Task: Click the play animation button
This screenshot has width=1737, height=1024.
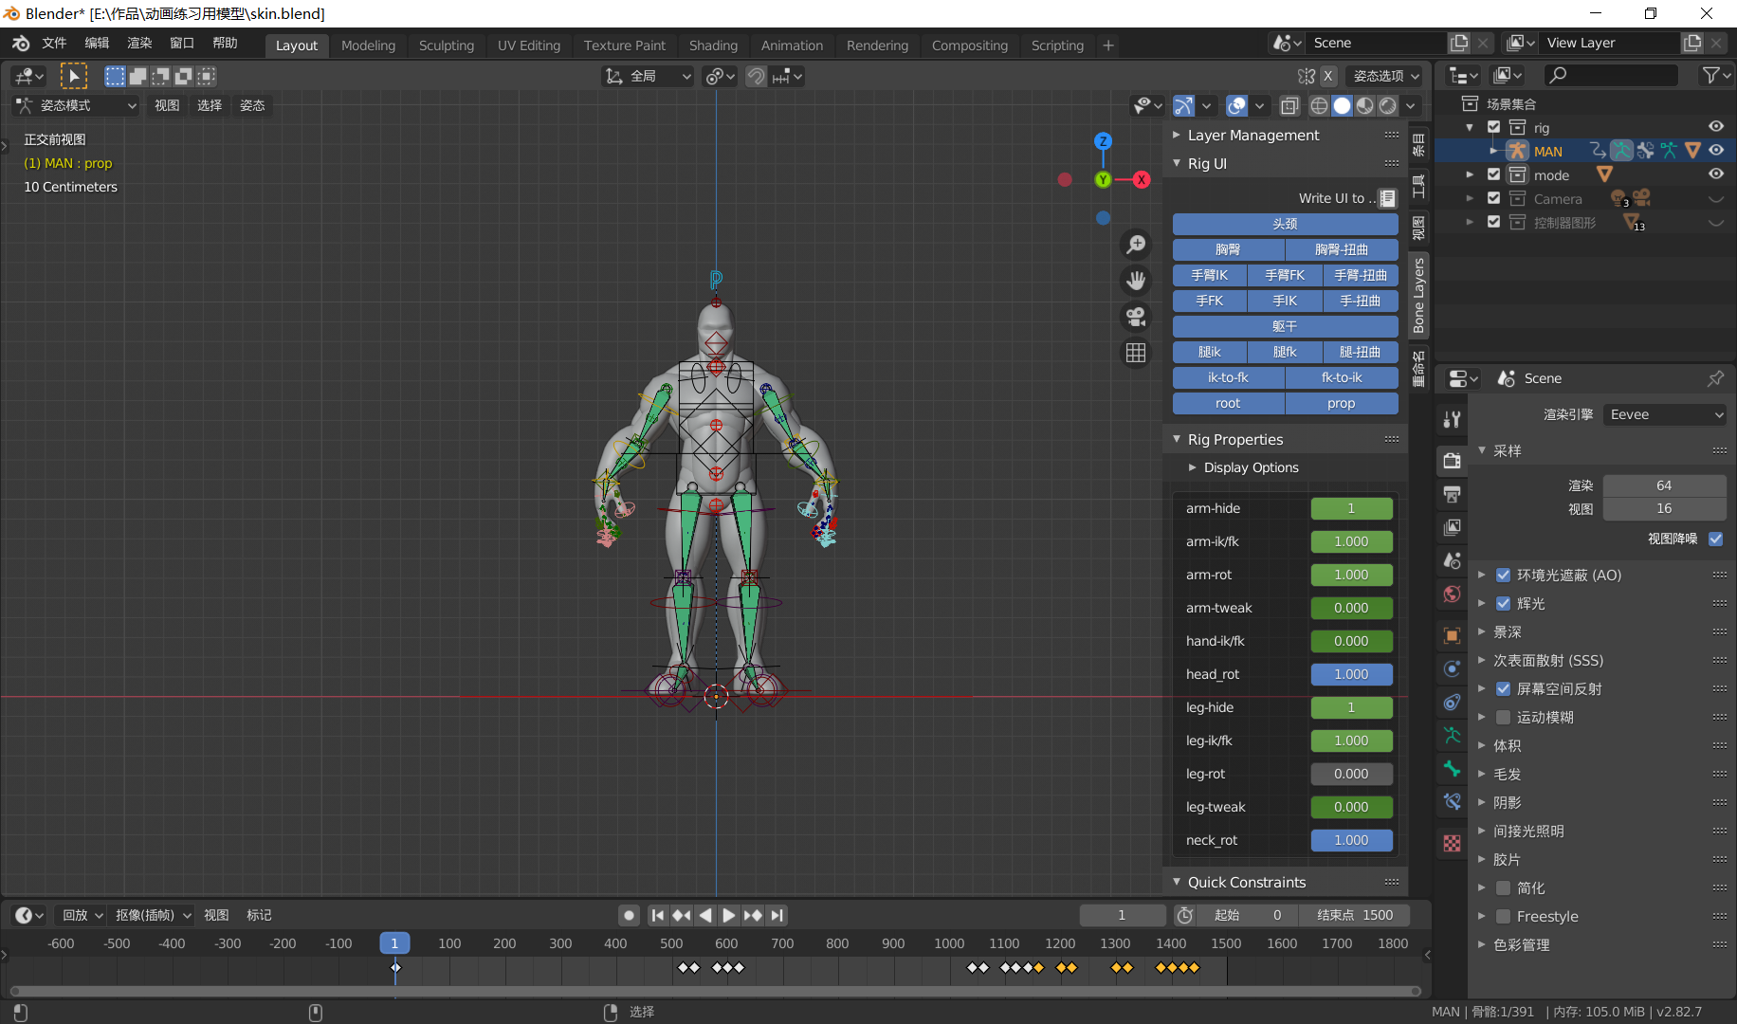Action: pyautogui.click(x=728, y=915)
